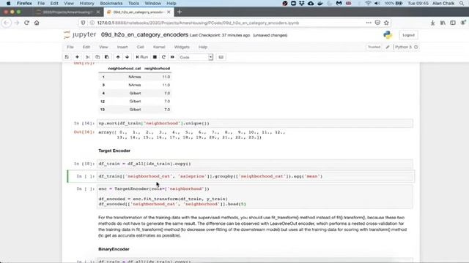Open Jupyter View menu

(103, 47)
